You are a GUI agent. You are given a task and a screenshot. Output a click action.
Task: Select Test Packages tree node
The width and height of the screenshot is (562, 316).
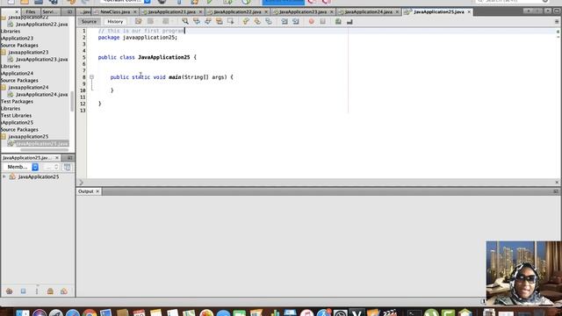pyautogui.click(x=17, y=102)
